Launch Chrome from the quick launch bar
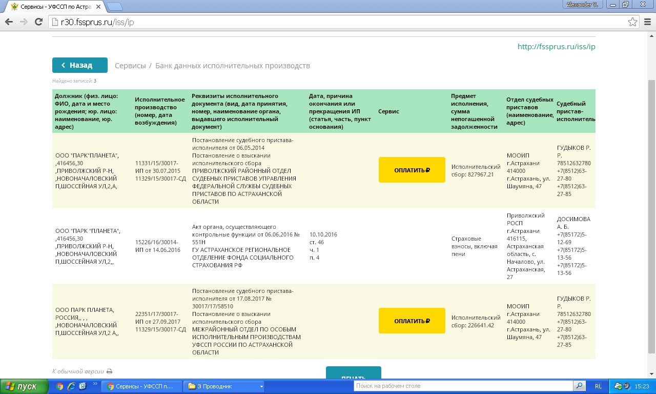 (x=59, y=386)
